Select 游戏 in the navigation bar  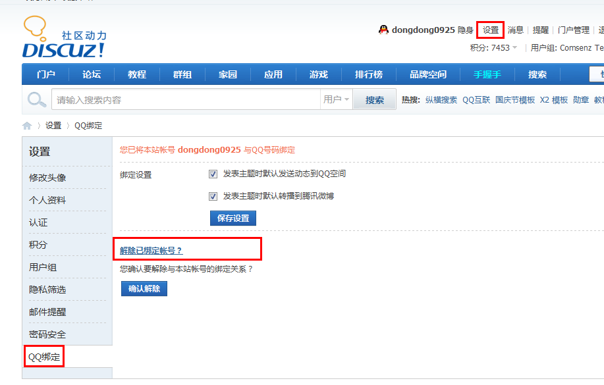[318, 74]
